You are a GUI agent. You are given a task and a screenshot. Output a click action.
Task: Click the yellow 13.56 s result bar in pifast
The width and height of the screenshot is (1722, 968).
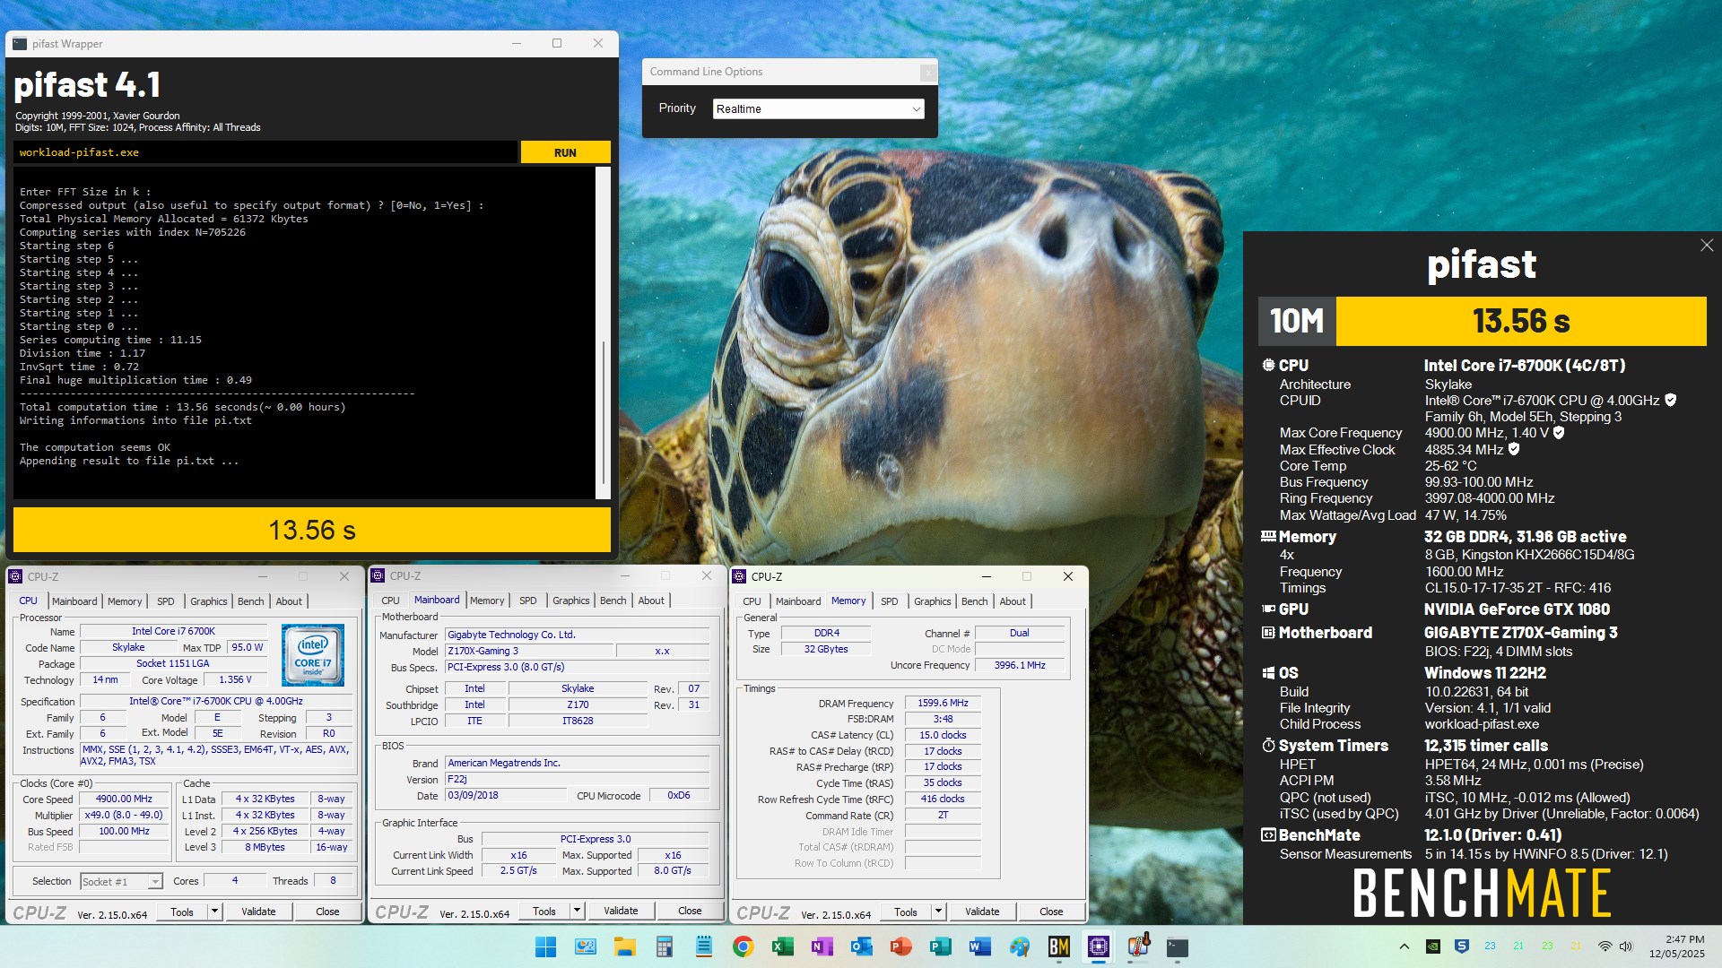(x=312, y=530)
